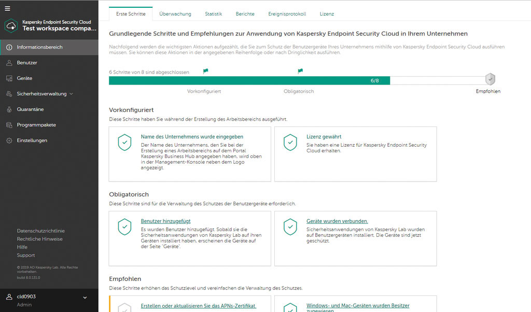Open the Statistik tab
The image size is (531, 312).
coord(213,14)
